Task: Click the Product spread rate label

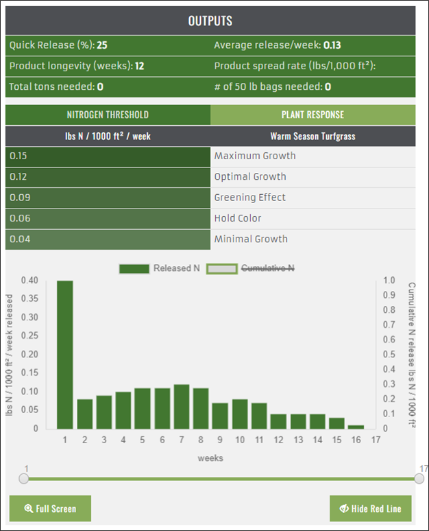Action: (295, 66)
